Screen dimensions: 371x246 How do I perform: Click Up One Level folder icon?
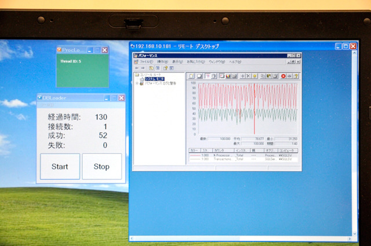pyautogui.click(x=151, y=68)
